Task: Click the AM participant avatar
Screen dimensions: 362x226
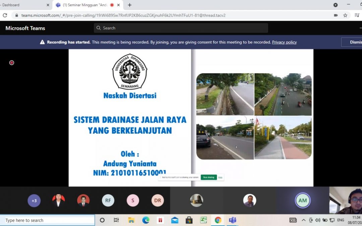Action: (x=302, y=201)
